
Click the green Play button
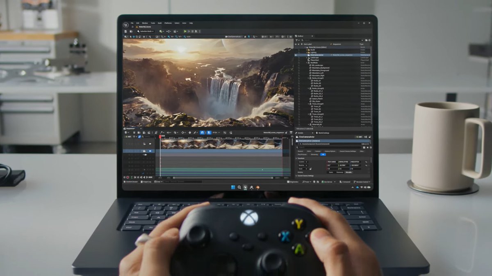185,31
